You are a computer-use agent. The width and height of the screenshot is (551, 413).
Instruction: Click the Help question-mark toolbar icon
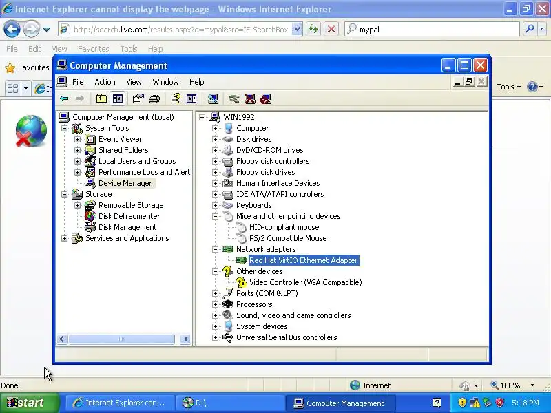(176, 98)
